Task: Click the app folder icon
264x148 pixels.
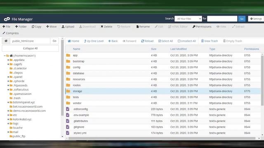Action: (x=68, y=55)
